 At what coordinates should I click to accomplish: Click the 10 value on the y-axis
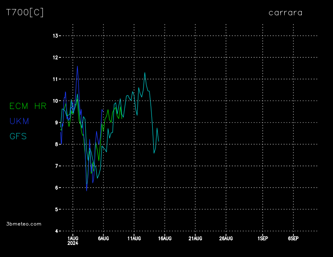(55, 101)
